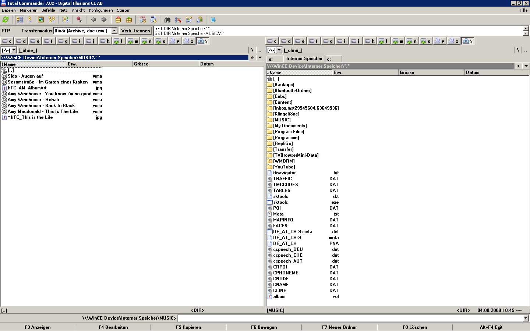Click F3 Anzeigen button
The image size is (530, 331).
pos(38,327)
